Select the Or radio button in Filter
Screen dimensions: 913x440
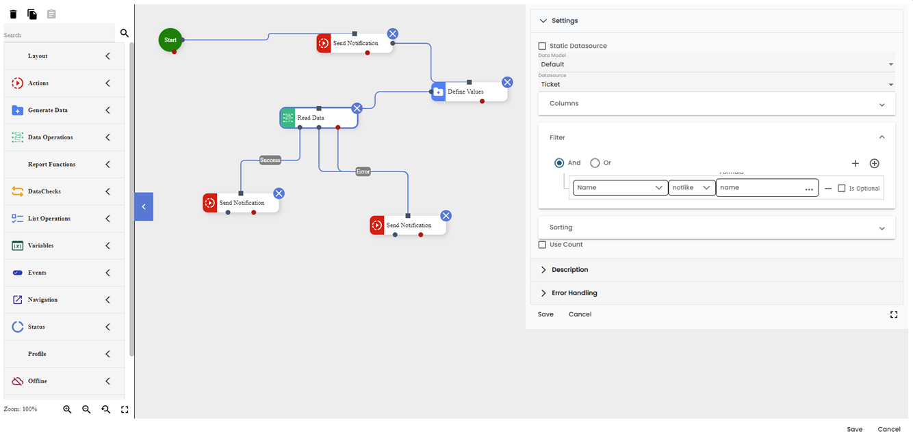tap(593, 163)
